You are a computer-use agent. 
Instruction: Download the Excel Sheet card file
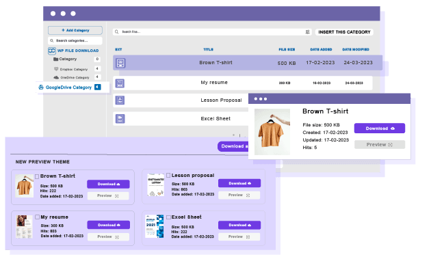239,225
